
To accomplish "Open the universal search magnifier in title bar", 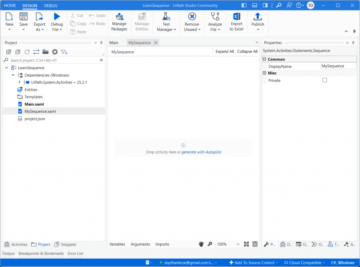I will pyautogui.click(x=279, y=5).
